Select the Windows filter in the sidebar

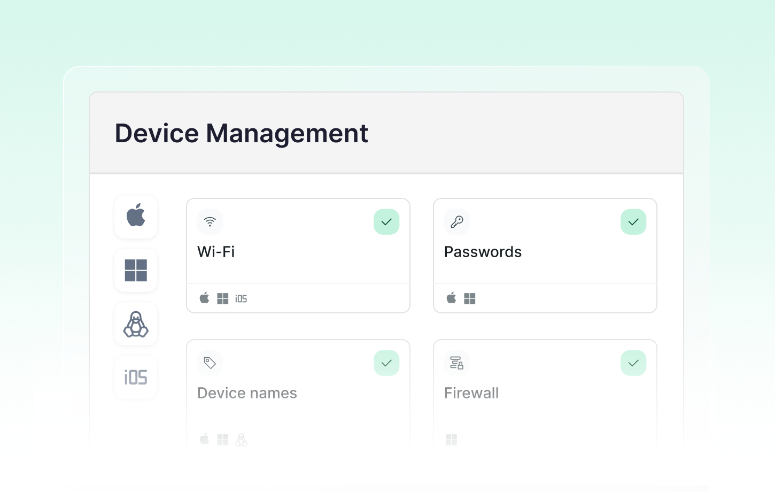[x=136, y=270]
